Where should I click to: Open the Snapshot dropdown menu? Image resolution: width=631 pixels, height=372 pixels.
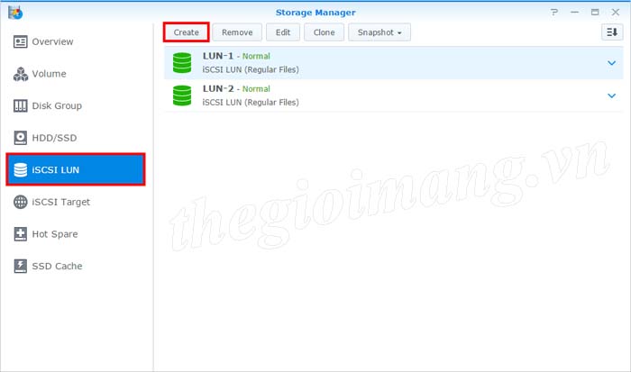coord(380,32)
